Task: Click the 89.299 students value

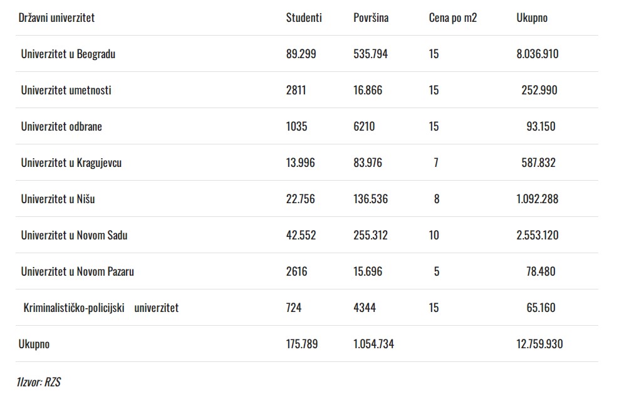Action: pyautogui.click(x=301, y=54)
